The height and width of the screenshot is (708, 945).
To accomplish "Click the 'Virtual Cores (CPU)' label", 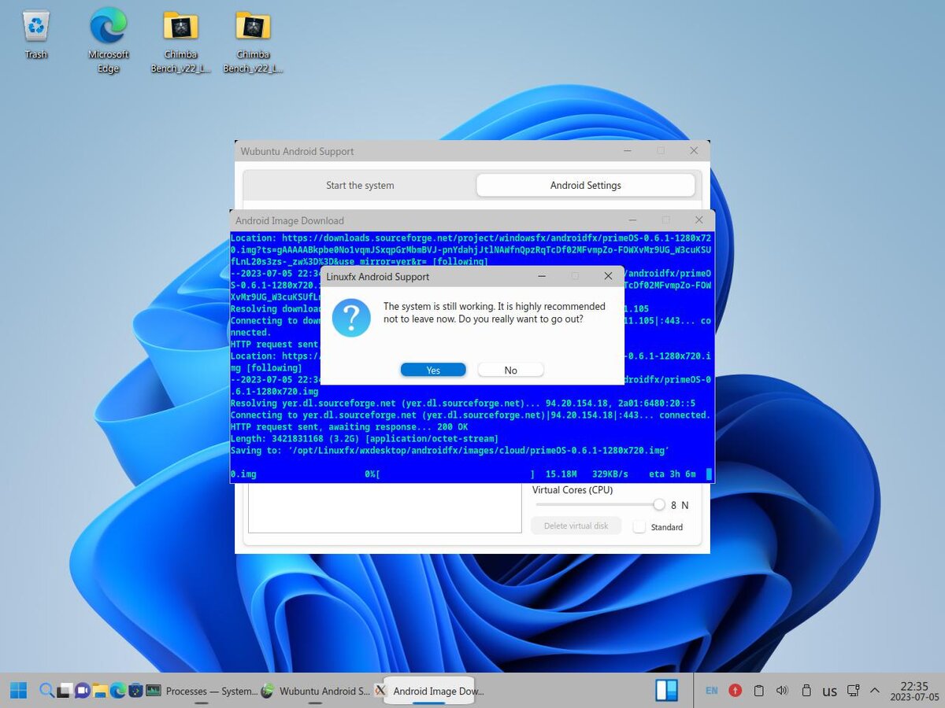I will tap(573, 490).
